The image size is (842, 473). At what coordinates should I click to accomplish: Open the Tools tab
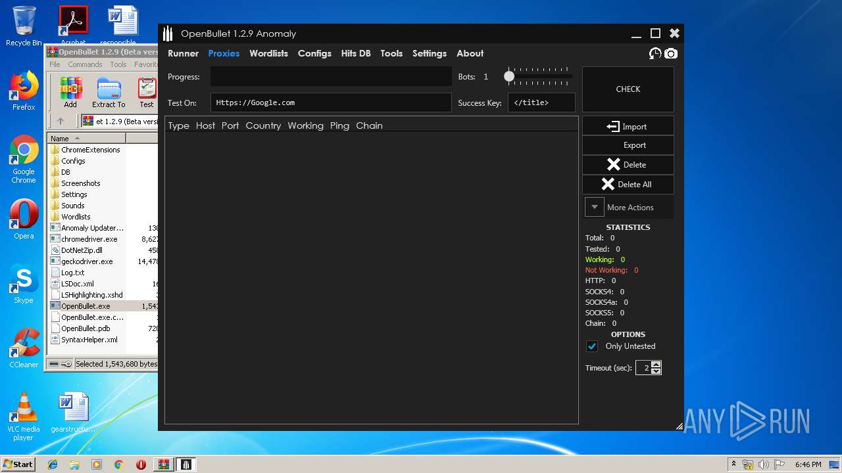pyautogui.click(x=391, y=53)
